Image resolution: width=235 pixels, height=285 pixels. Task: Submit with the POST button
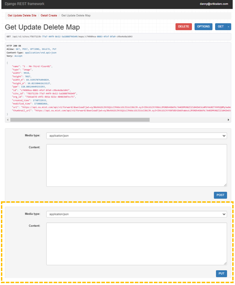pos(220,195)
